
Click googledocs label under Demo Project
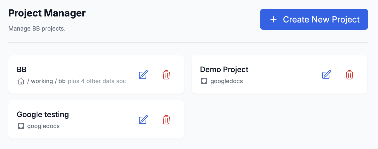coord(226,81)
